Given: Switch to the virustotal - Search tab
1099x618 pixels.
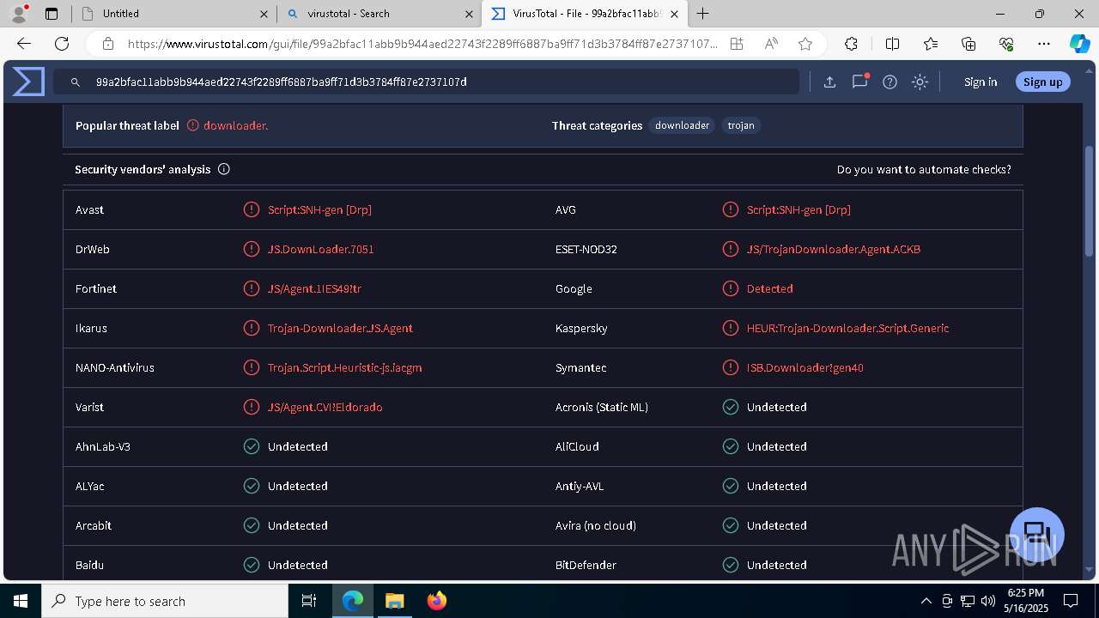Looking at the screenshot, I should (x=378, y=14).
